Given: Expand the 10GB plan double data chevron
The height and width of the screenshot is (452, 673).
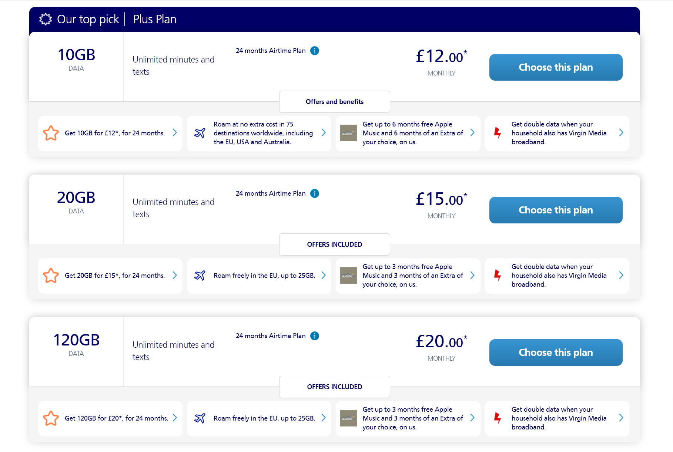Looking at the screenshot, I should pos(621,132).
